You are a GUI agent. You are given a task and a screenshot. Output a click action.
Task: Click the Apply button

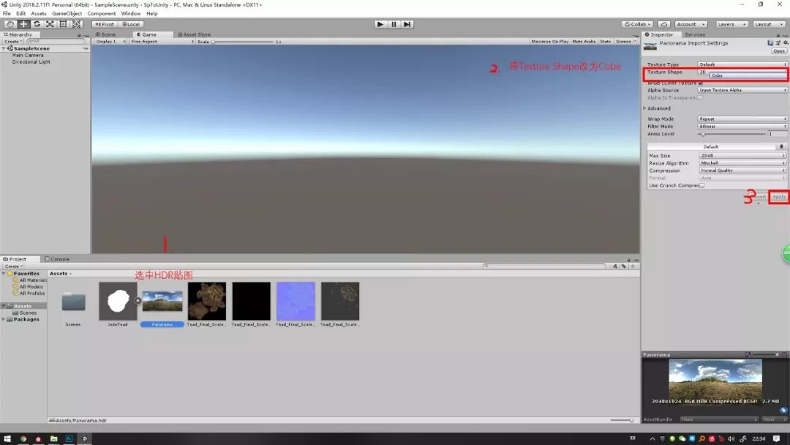point(778,197)
